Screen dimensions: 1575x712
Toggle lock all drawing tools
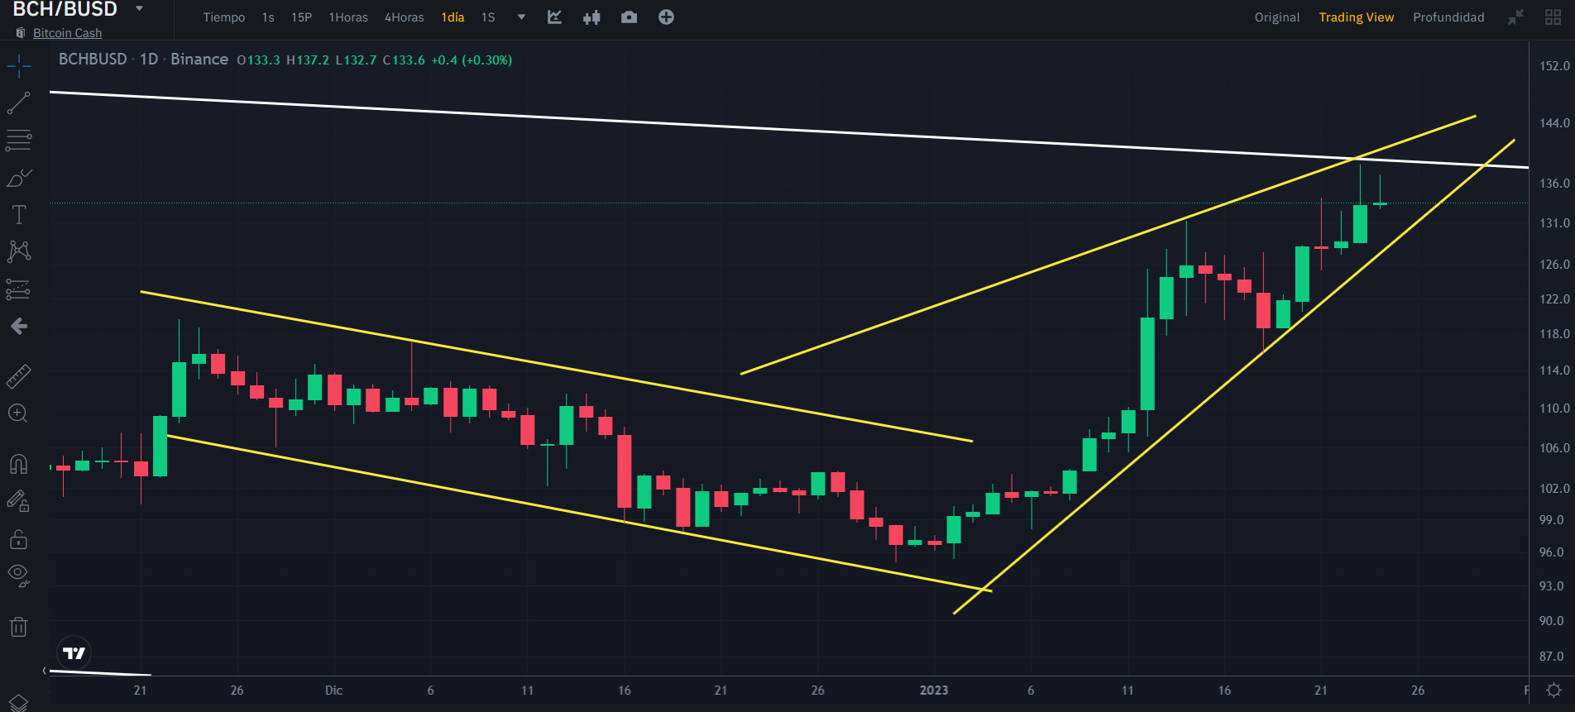tap(18, 539)
